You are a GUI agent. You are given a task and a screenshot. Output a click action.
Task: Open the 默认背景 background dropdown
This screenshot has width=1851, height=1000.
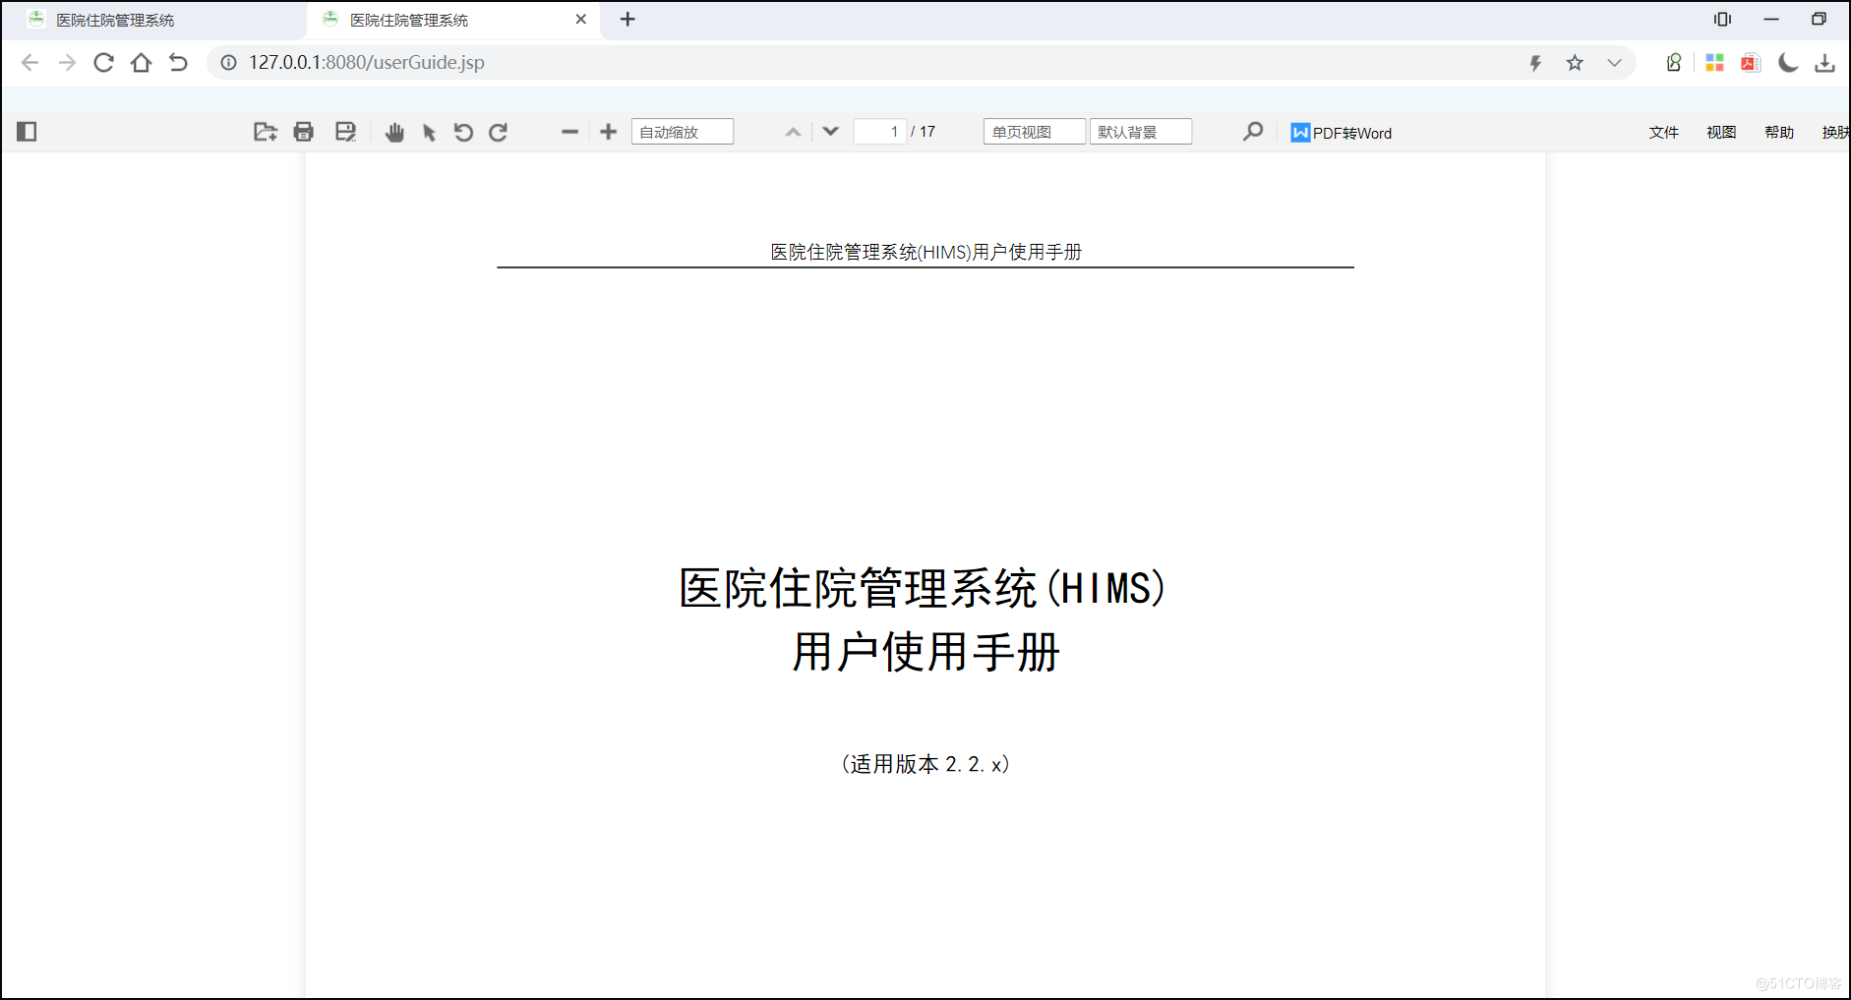click(1140, 131)
